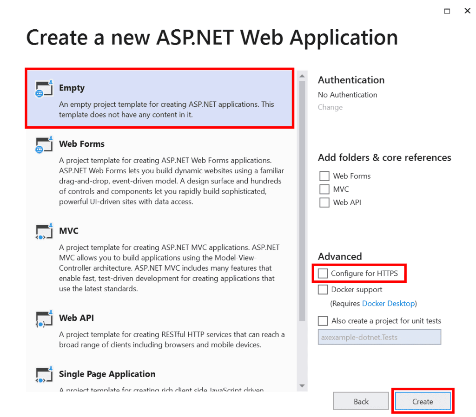476x417 pixels.
Task: Open the Docker Desktop link
Action: [x=388, y=304]
